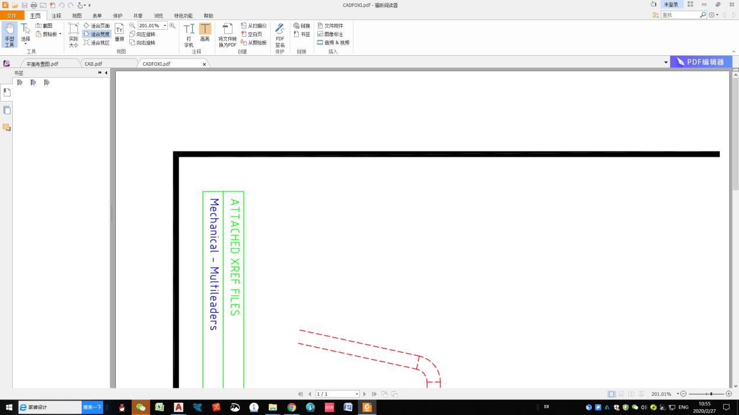Toggle Fit Page (适合页面) view
Screen dimensions: 739x415
(x=96, y=26)
